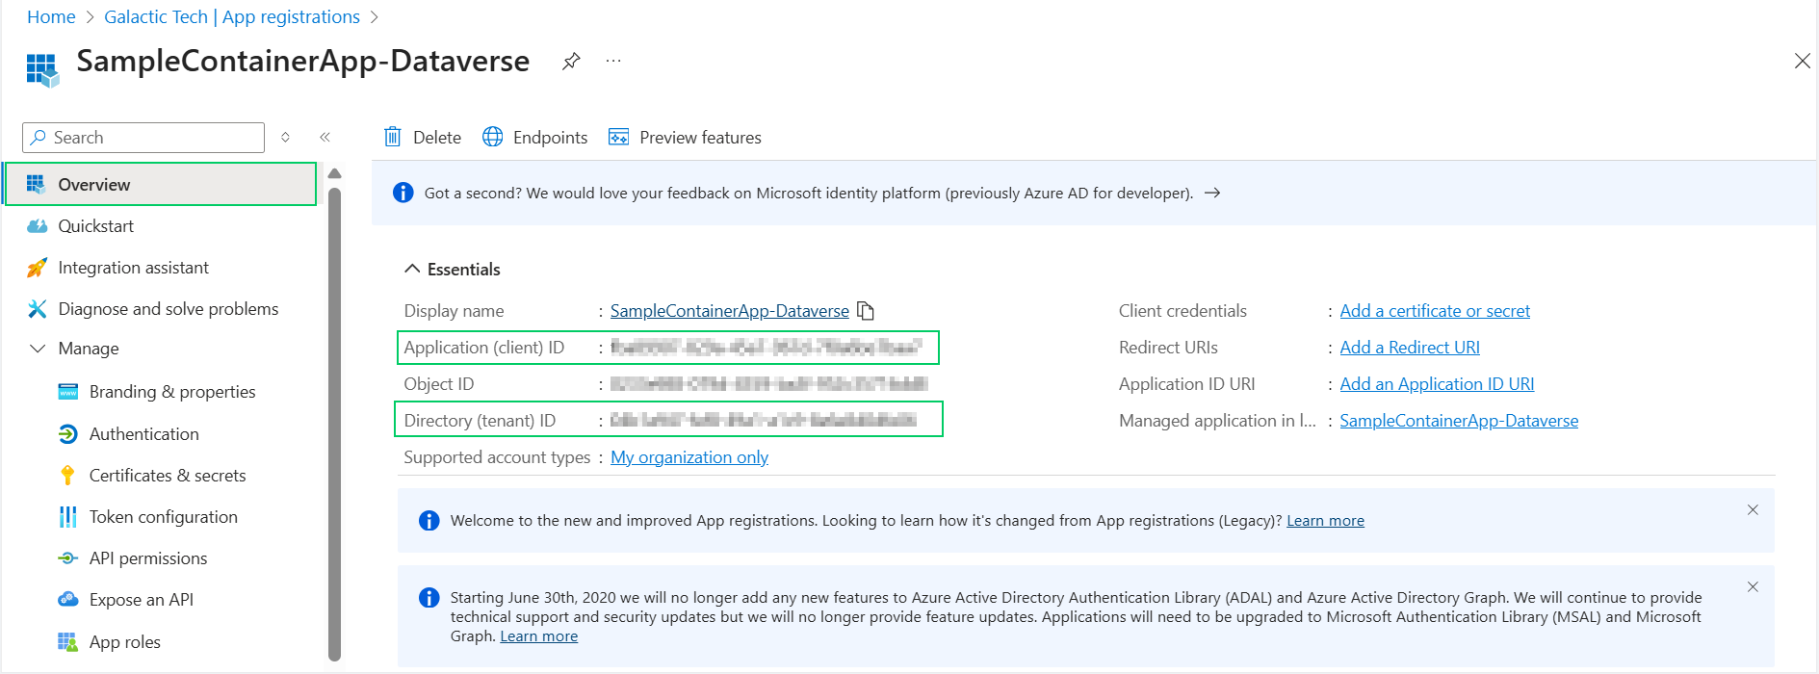Open Endpoints from the toolbar

[535, 138]
